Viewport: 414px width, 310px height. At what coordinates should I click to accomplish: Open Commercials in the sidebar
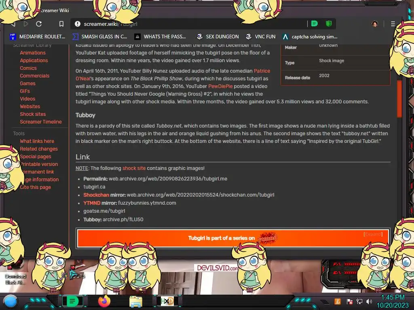tap(35, 75)
